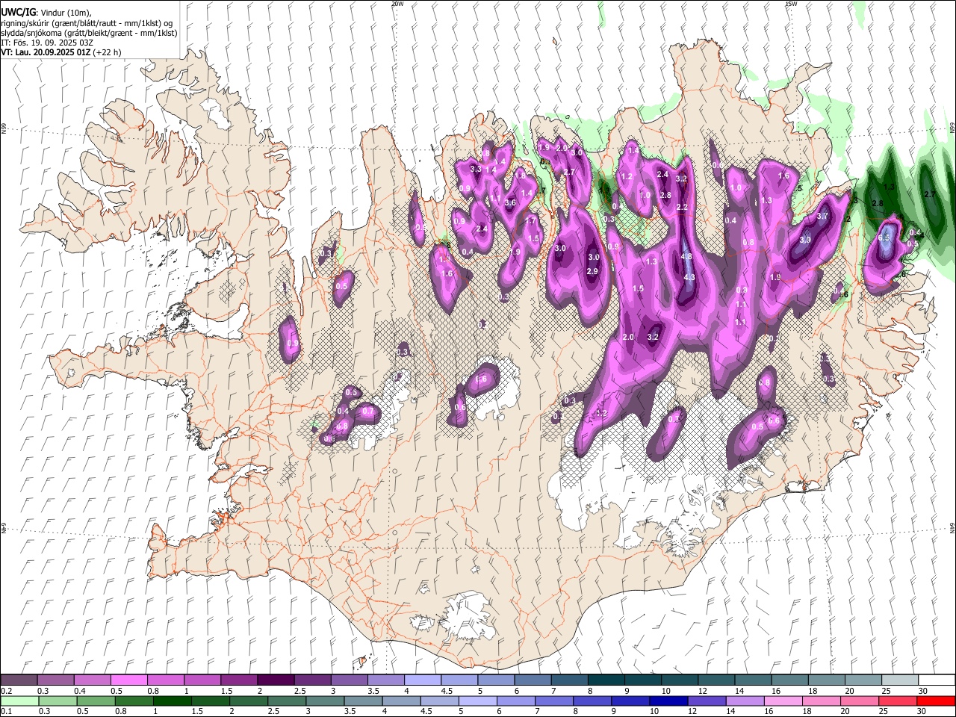The height and width of the screenshot is (717, 956).
Task: Click the '4.8' snowfall value on the map
Action: [688, 257]
